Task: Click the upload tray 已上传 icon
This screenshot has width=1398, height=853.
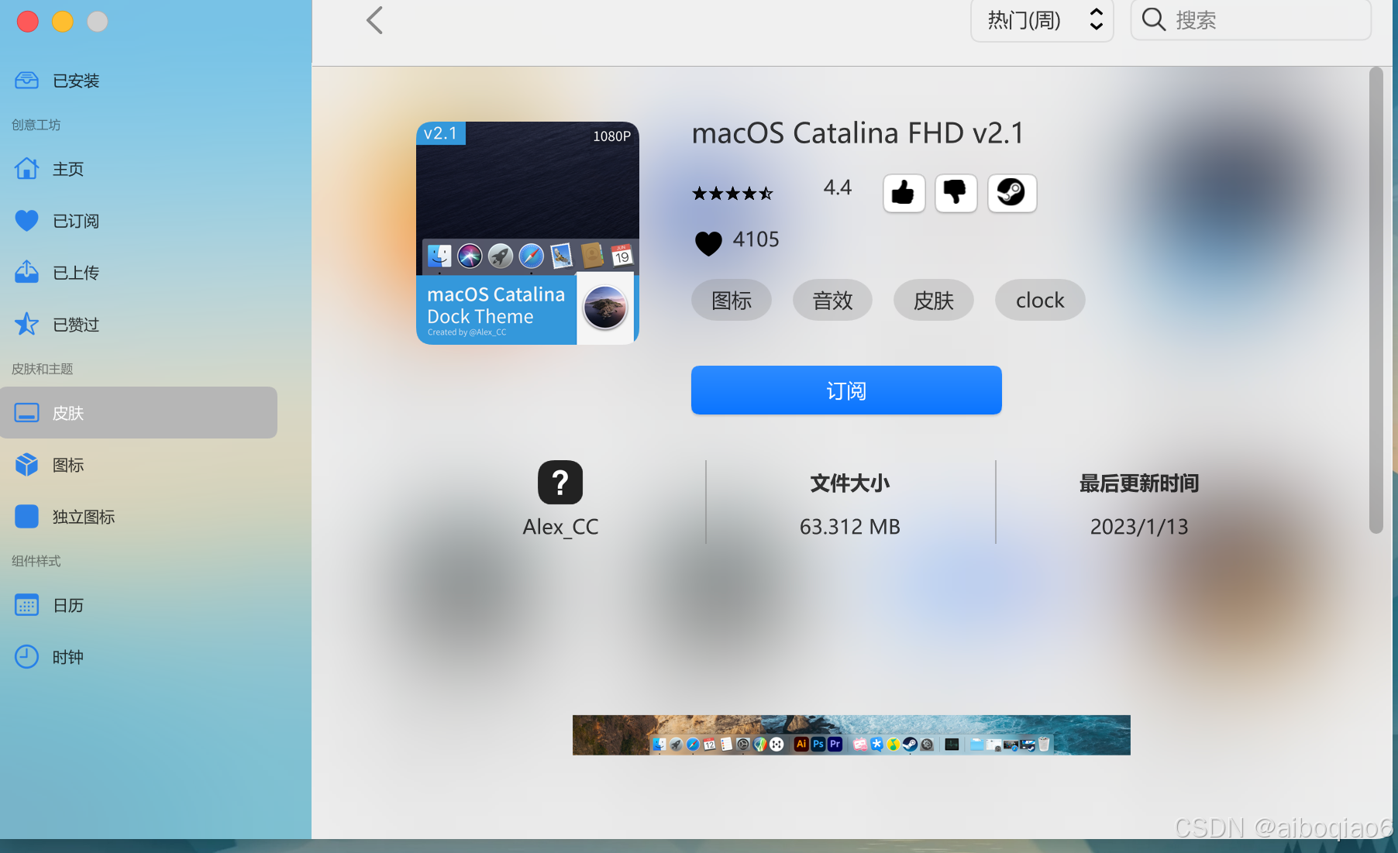Action: coord(26,272)
